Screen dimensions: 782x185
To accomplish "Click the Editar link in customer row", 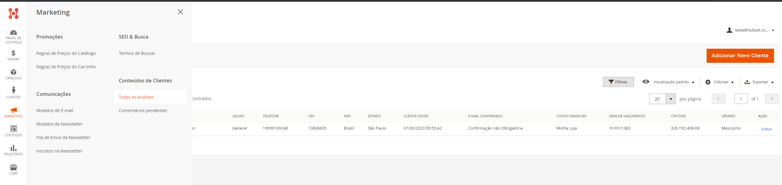I will [766, 129].
